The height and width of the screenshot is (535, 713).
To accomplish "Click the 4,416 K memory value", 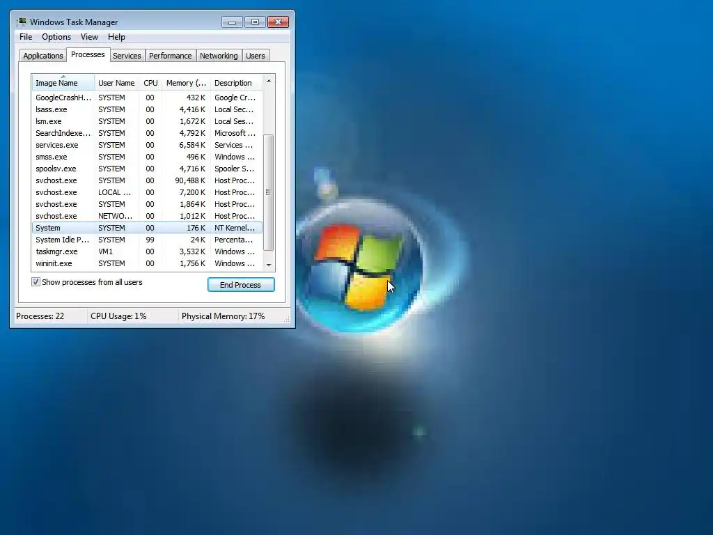I will point(192,109).
